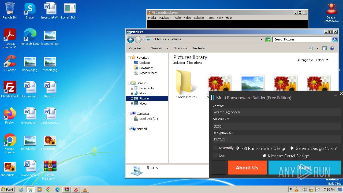Open view options dropdown arrow in Explorer toolbar
This screenshot has height=193, width=343.
click(x=317, y=48)
